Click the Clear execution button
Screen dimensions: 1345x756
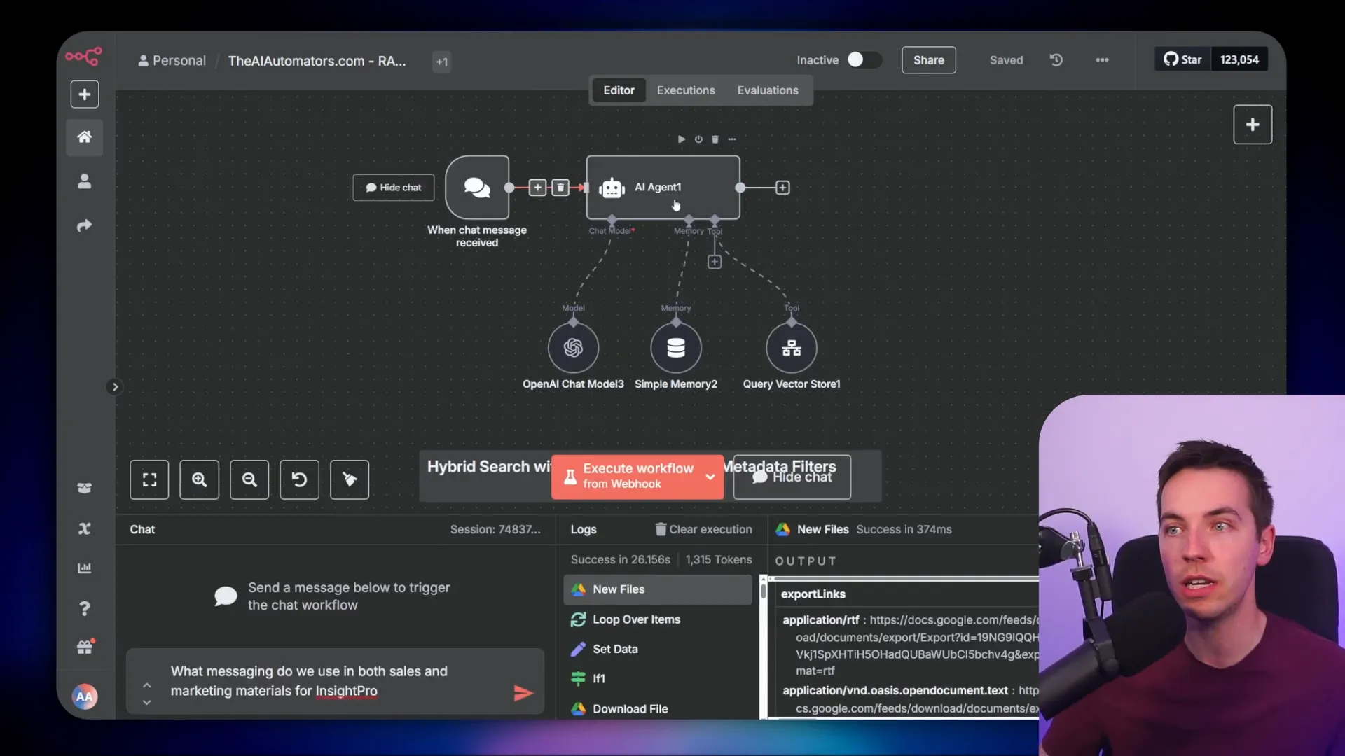[703, 529]
